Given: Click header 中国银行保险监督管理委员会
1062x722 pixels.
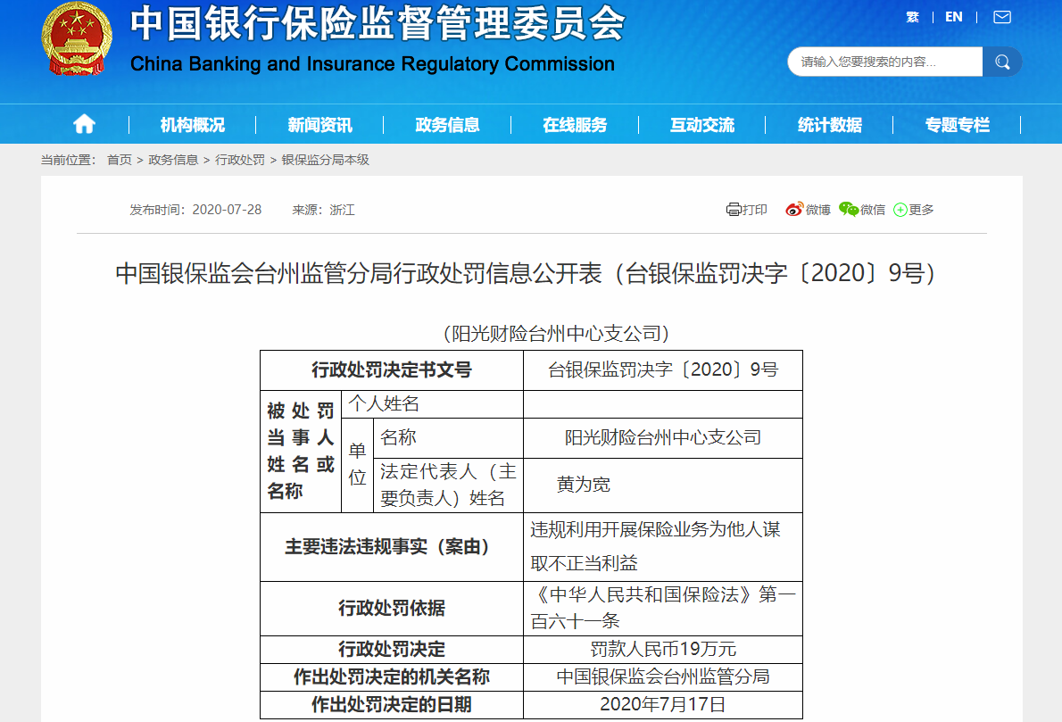Looking at the screenshot, I should tap(378, 22).
